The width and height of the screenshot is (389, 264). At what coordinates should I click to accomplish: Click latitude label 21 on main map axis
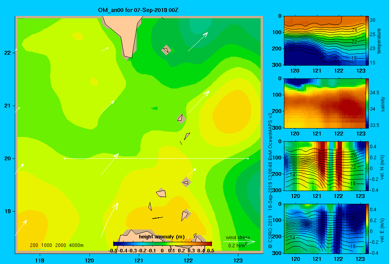pos(8,106)
